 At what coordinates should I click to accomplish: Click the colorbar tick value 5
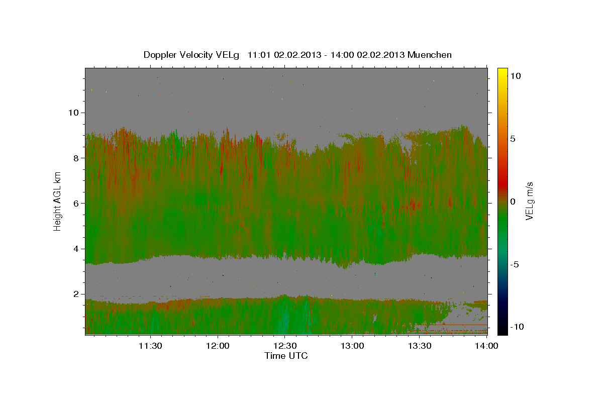[513, 139]
